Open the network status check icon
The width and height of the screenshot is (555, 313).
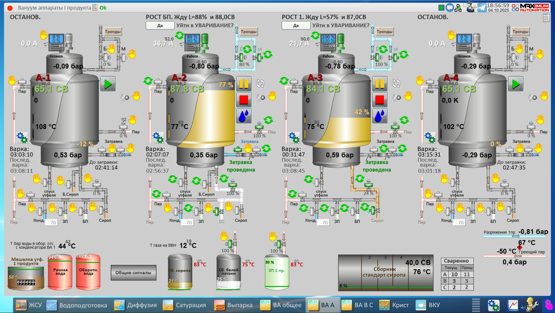[458, 8]
